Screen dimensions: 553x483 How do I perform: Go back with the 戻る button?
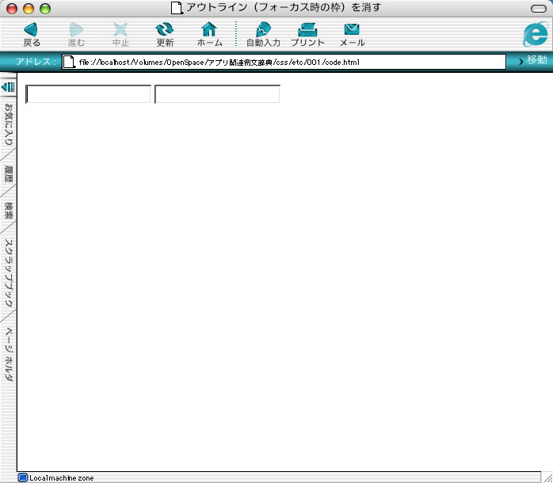coord(32,34)
